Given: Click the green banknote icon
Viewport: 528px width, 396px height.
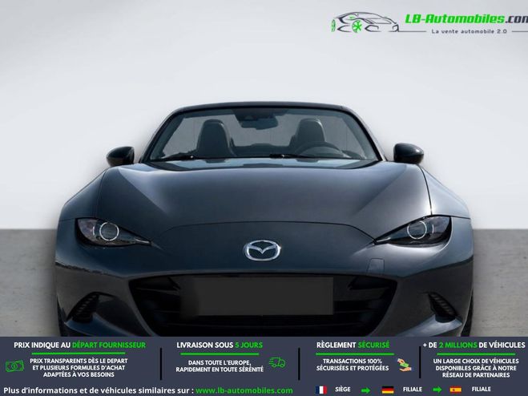Looking at the screenshot, I should point(14,366).
